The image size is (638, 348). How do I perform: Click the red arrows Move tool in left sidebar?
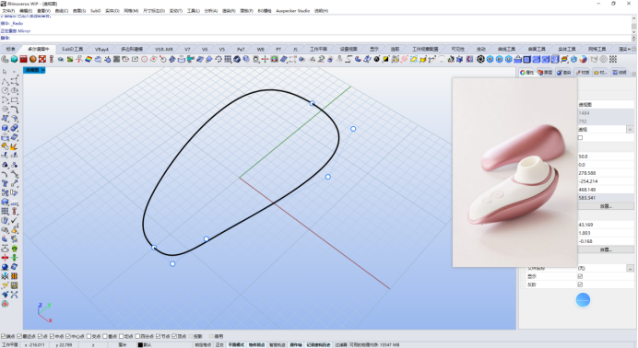pyautogui.click(x=5, y=258)
